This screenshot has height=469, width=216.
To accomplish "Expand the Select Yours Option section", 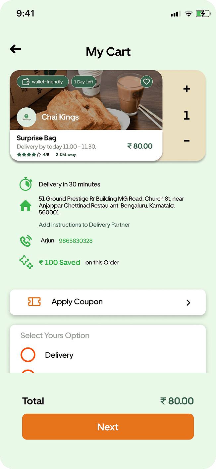I will tap(55, 336).
